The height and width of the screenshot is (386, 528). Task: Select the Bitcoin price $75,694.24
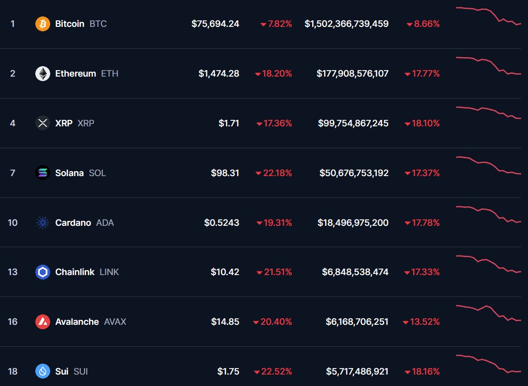(215, 24)
